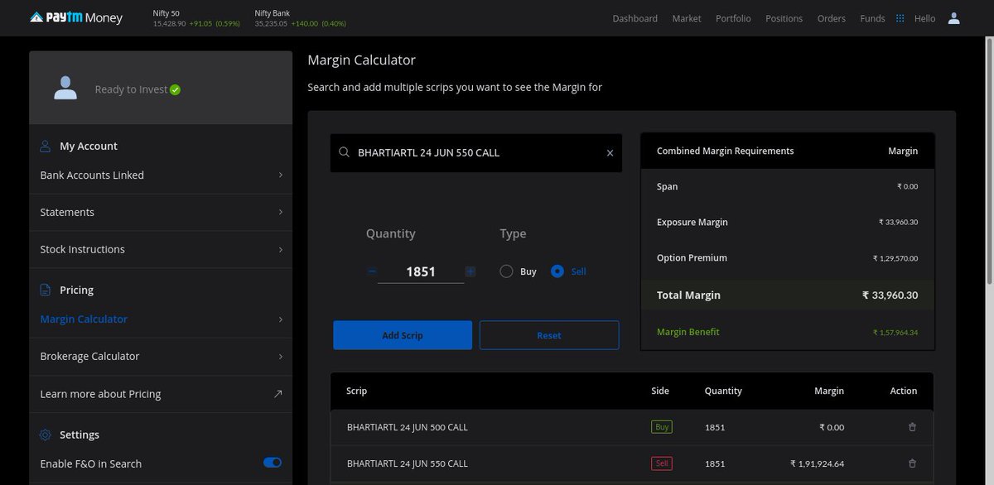
Task: Click the My Account person icon
Action: [46, 146]
